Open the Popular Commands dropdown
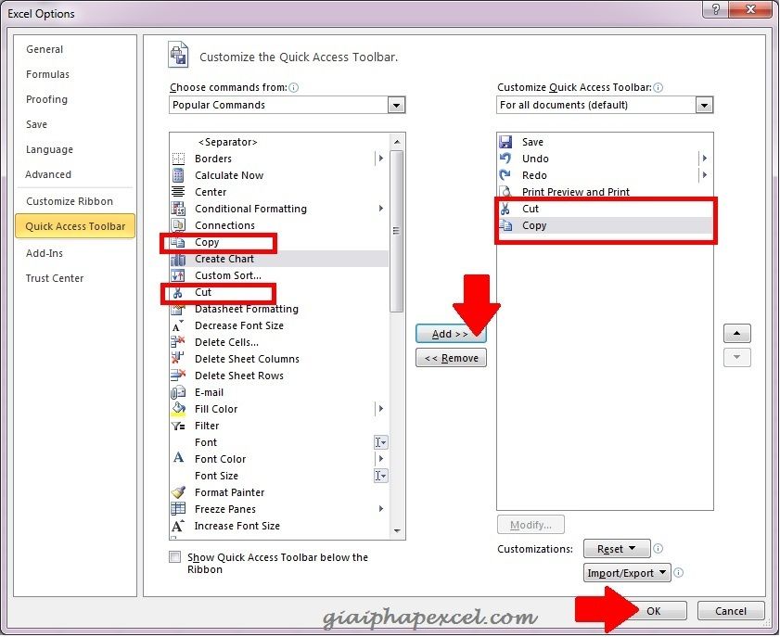The image size is (780, 637). click(x=396, y=105)
